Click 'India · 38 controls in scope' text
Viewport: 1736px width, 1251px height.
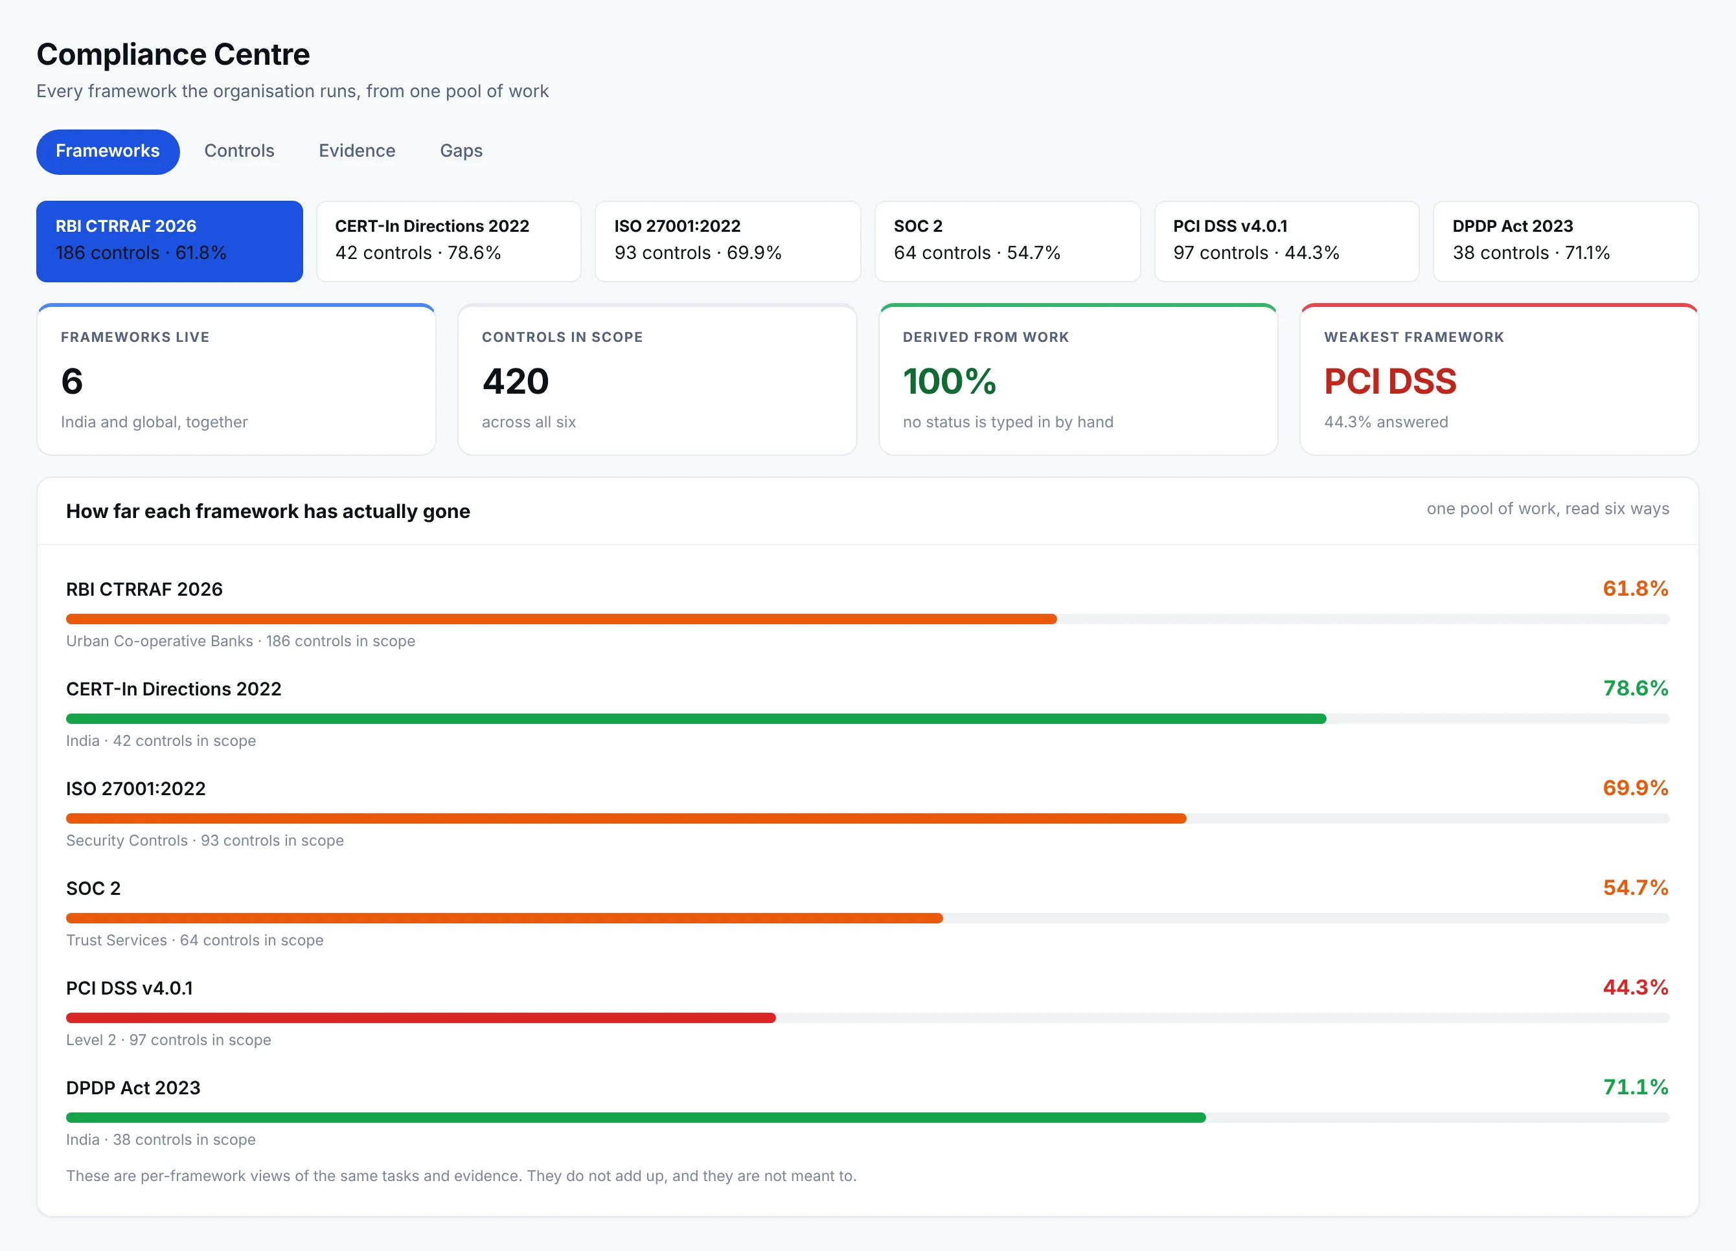click(161, 1139)
